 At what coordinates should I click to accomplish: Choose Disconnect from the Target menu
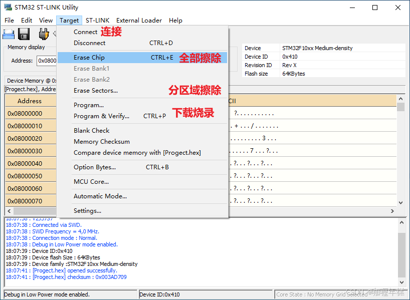pos(142,43)
